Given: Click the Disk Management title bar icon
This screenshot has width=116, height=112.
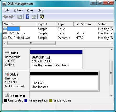Looking at the screenshot, I should tap(4, 4).
